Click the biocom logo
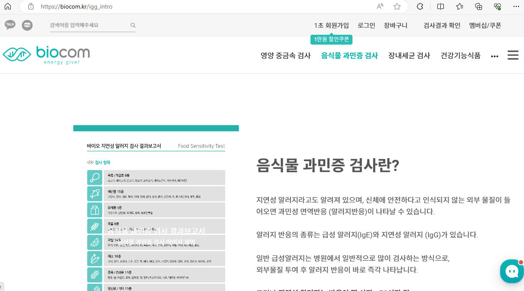Screen dimensions: 524x291 pyautogui.click(x=46, y=55)
